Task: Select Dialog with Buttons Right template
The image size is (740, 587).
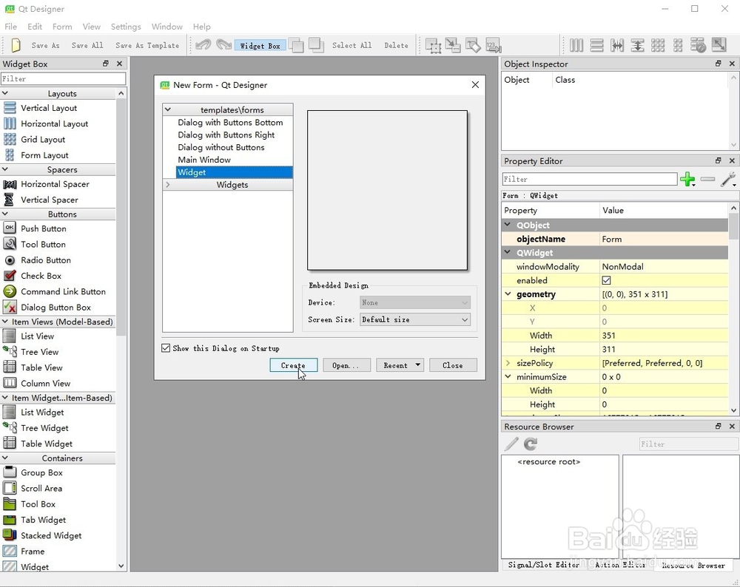Action: pyautogui.click(x=226, y=135)
